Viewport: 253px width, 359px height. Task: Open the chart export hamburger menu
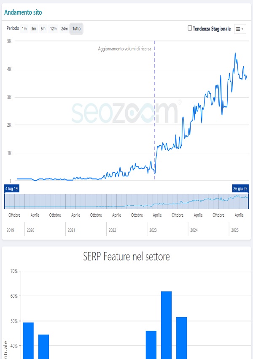(240, 29)
